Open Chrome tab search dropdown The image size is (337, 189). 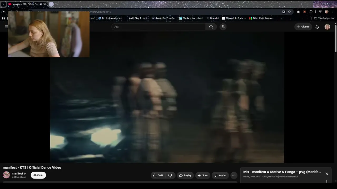coord(3,4)
